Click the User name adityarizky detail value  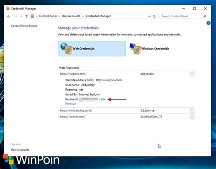[88, 85]
